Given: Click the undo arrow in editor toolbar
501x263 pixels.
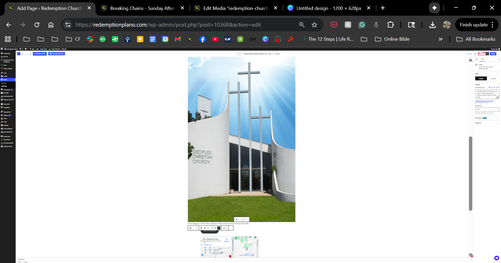Looking at the screenshot, I should (23, 54).
